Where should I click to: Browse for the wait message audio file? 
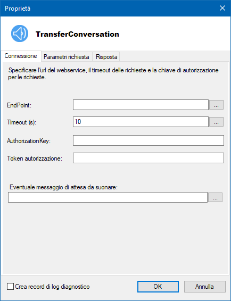[215, 197]
